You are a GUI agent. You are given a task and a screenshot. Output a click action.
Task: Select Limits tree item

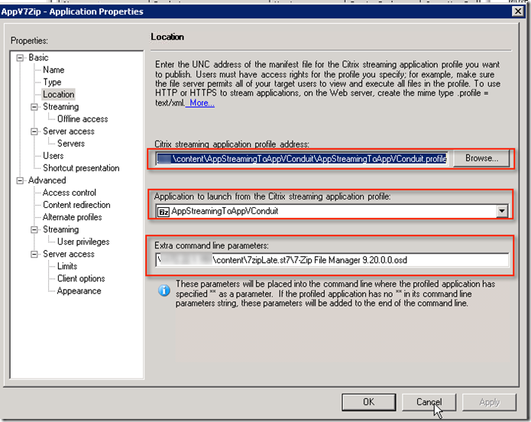click(67, 266)
